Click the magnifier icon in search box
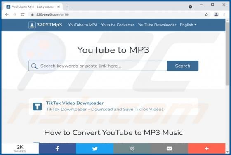Image resolution: width=231 pixels, height=155 pixels. [34, 66]
